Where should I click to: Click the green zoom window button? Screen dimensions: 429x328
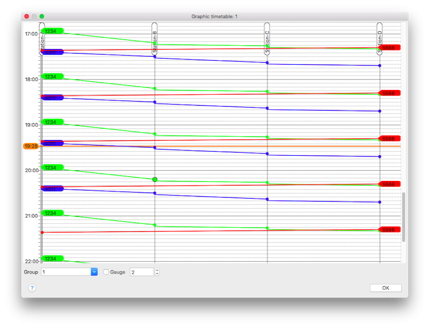coord(42,17)
